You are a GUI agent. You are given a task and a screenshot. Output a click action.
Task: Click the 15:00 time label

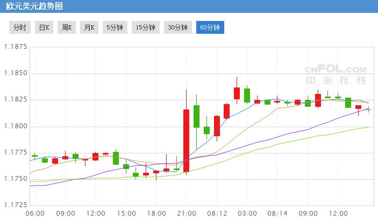coord(126,214)
